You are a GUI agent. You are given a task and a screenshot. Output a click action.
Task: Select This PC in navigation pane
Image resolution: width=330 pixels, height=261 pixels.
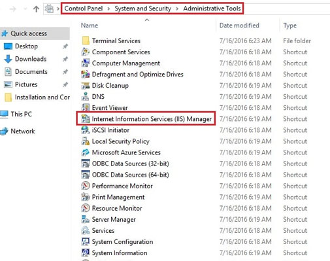(22, 114)
